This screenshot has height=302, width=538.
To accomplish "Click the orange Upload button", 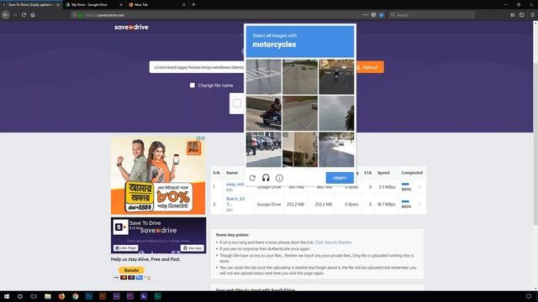I will coord(369,67).
